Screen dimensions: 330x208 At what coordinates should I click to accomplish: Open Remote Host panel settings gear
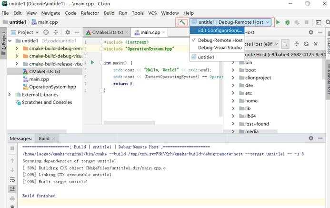coord(311,32)
